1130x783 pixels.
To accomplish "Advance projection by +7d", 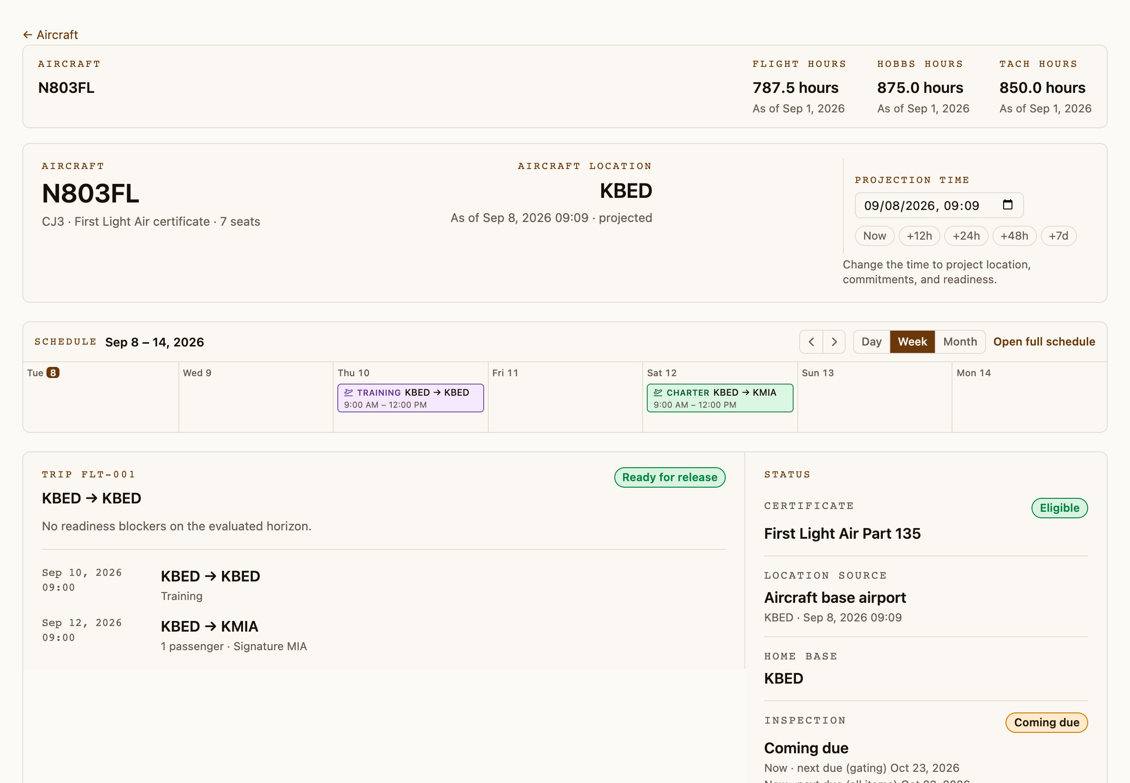I will click(1058, 236).
